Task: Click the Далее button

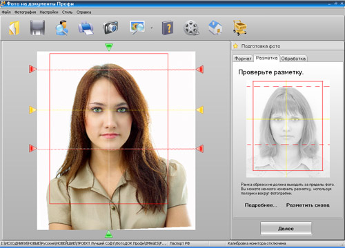Action: point(286,228)
